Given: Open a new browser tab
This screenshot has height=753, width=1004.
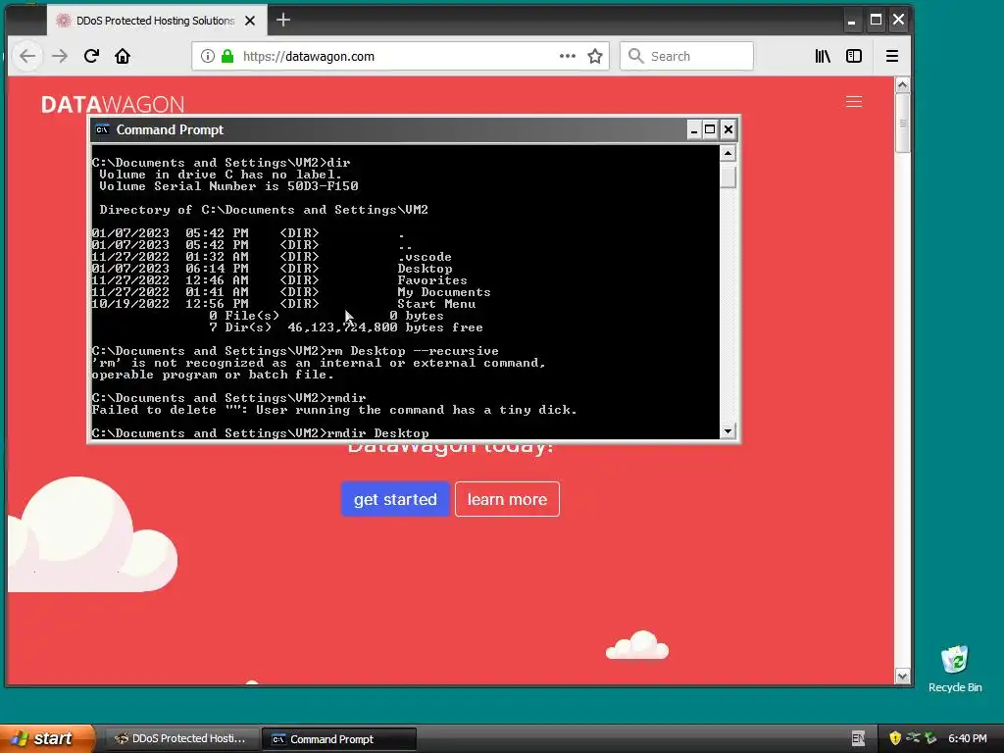Looking at the screenshot, I should pos(283,21).
